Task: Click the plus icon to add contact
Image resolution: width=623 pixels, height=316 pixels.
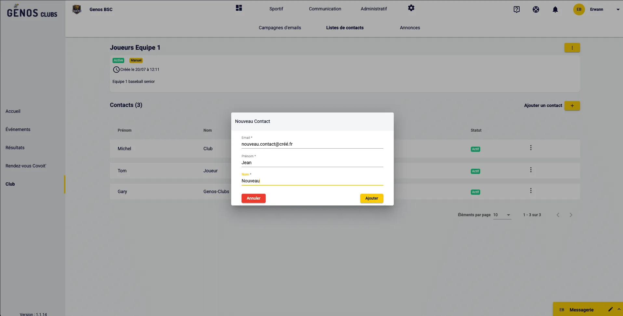Action: (572, 106)
